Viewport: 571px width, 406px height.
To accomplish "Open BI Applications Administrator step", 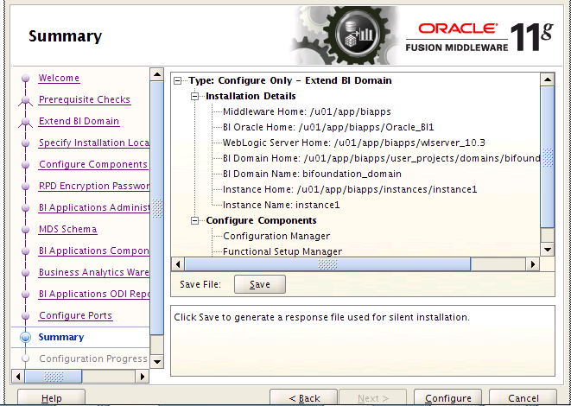I will [94, 207].
